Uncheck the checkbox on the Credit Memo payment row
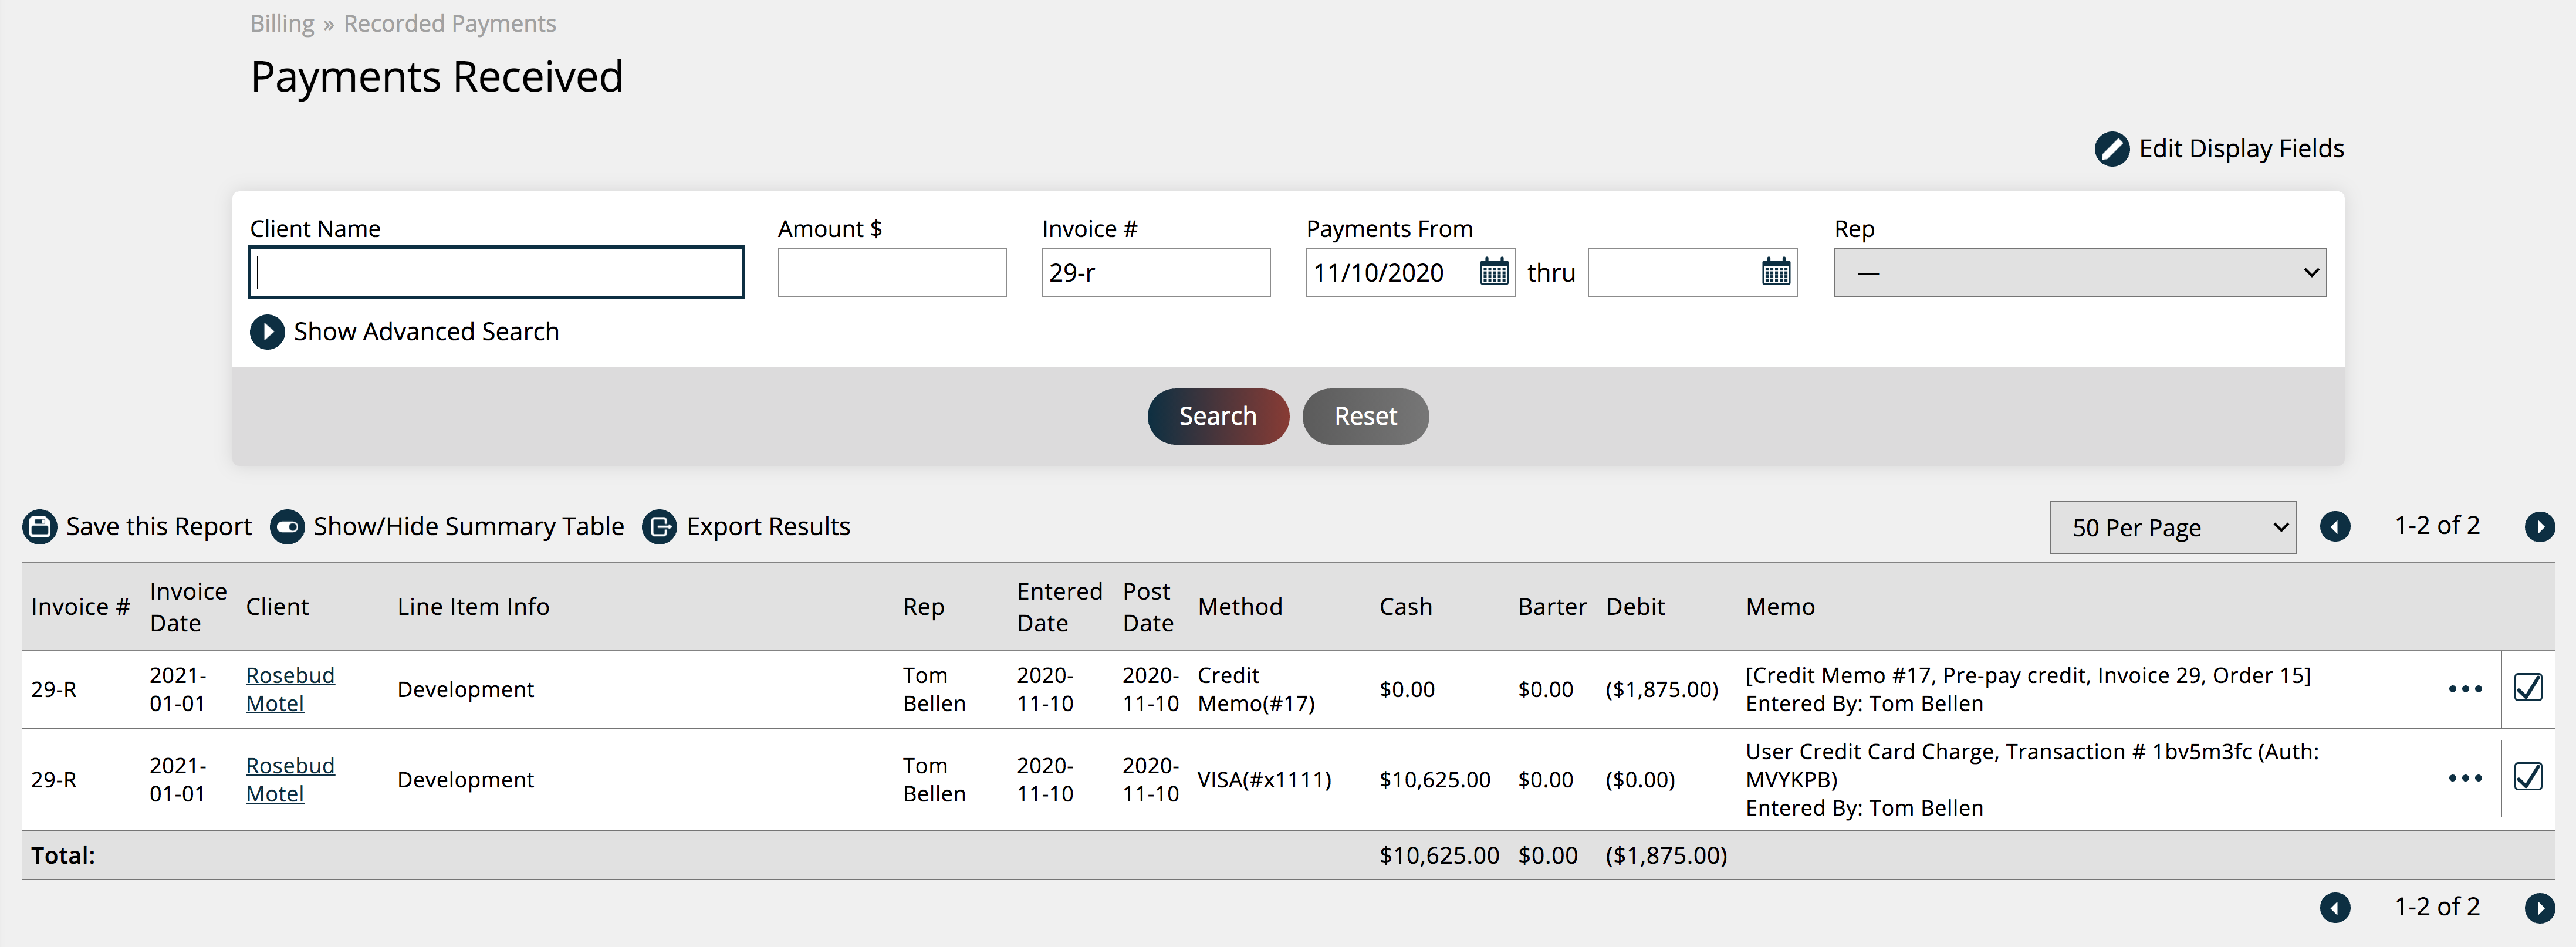The image size is (2576, 947). tap(2527, 688)
